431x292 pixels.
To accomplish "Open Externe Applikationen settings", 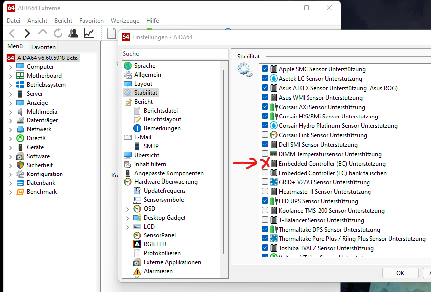I will click(x=172, y=262).
